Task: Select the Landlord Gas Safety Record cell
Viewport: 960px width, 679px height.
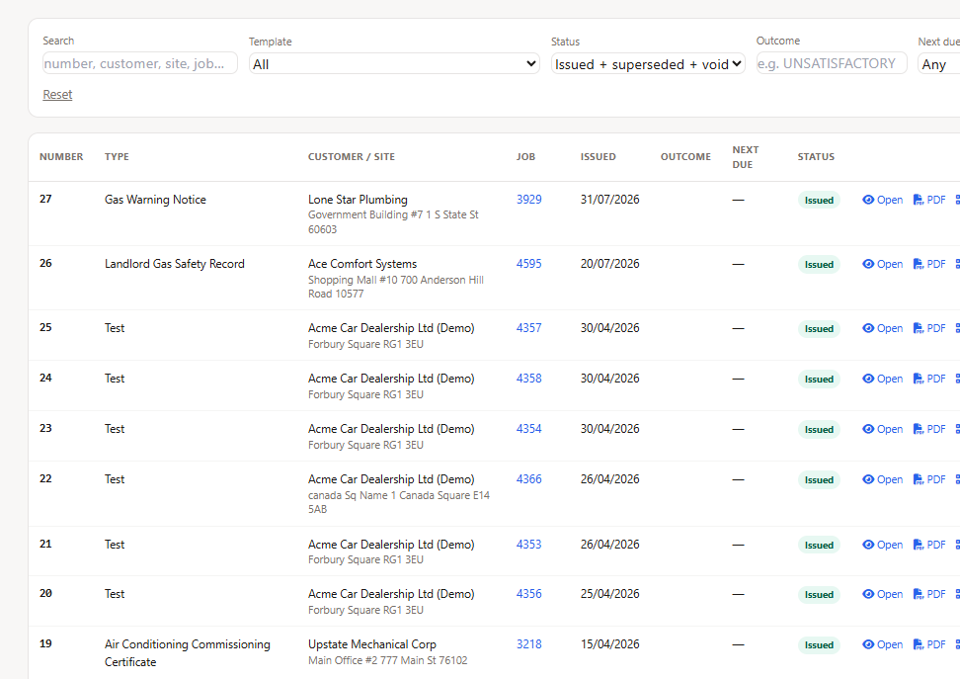Action: coord(175,264)
